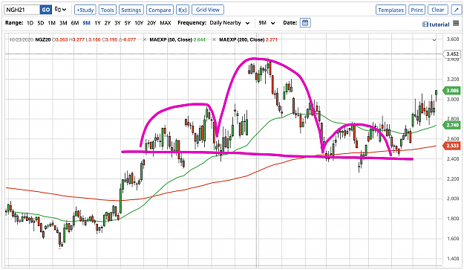Select the 10Y range

pos(139,23)
